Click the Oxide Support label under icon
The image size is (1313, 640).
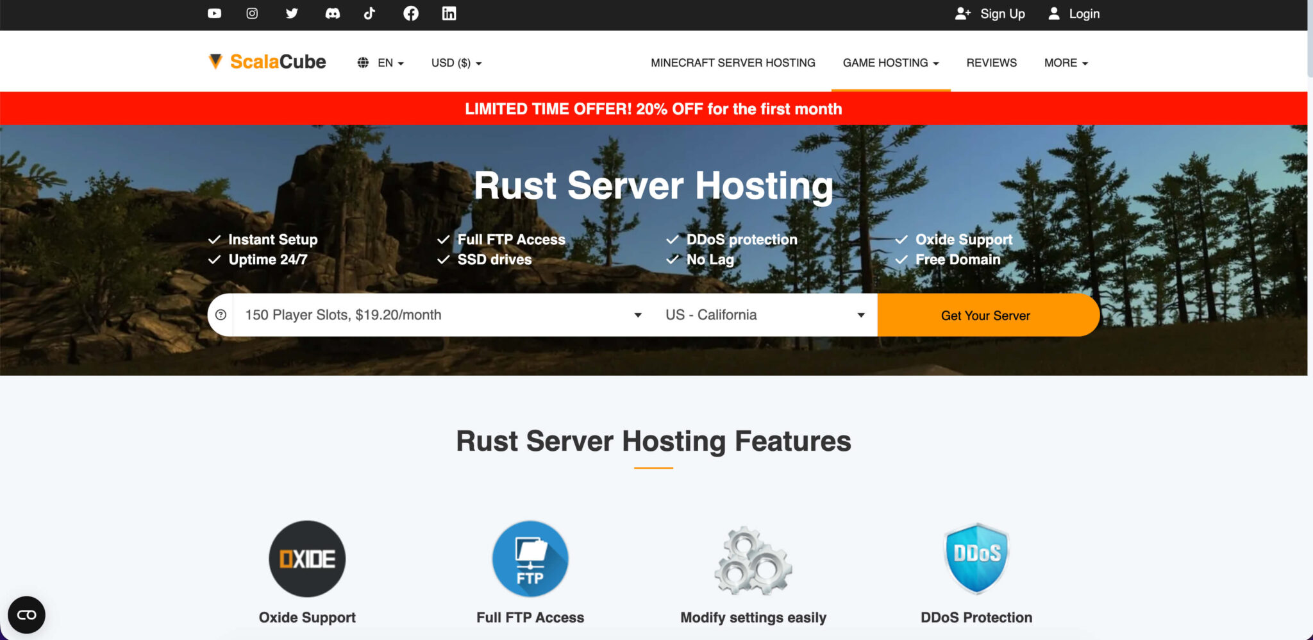coord(307,618)
